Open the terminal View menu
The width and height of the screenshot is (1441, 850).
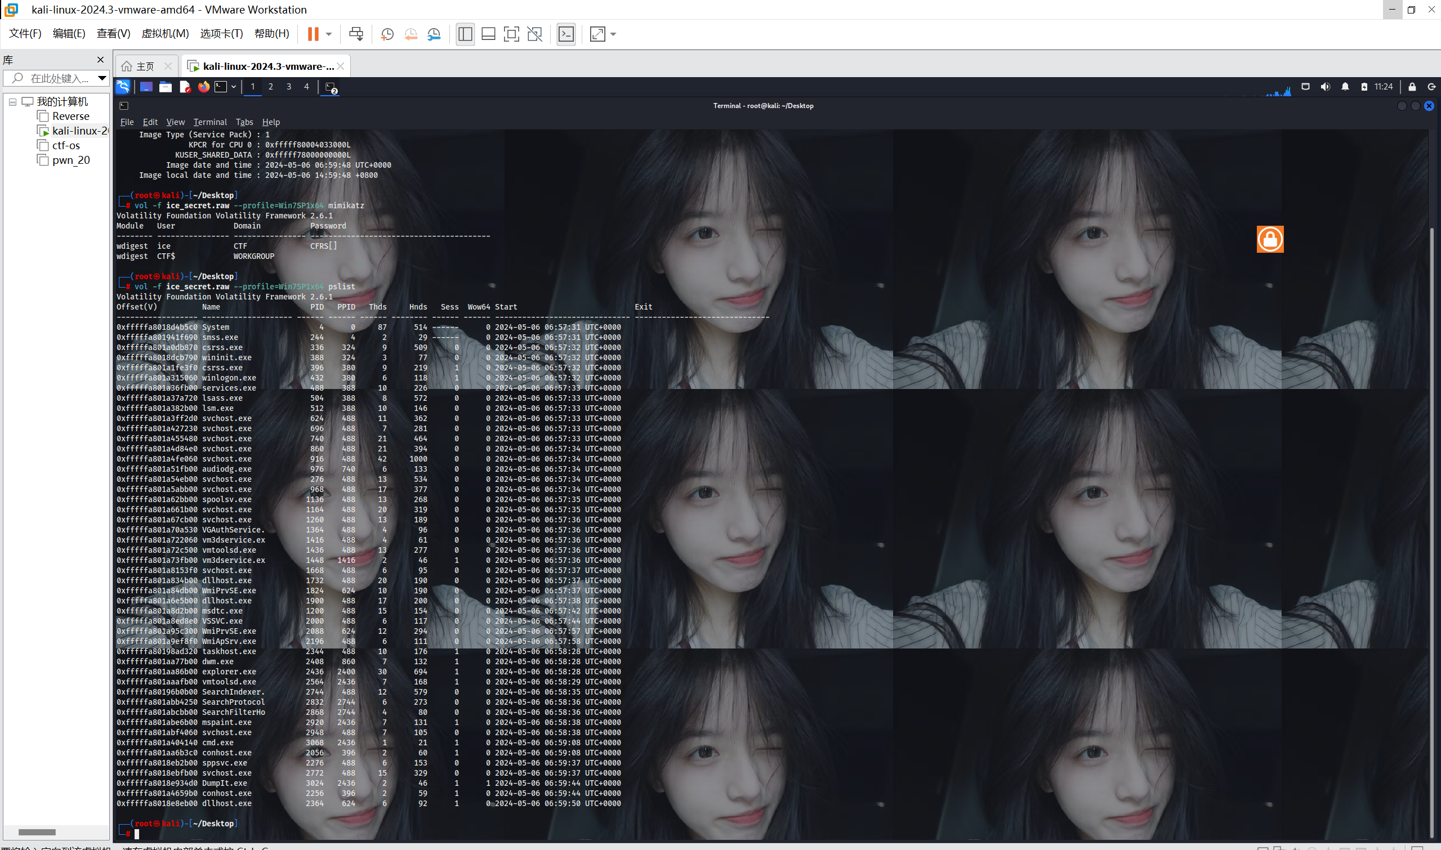(x=175, y=122)
